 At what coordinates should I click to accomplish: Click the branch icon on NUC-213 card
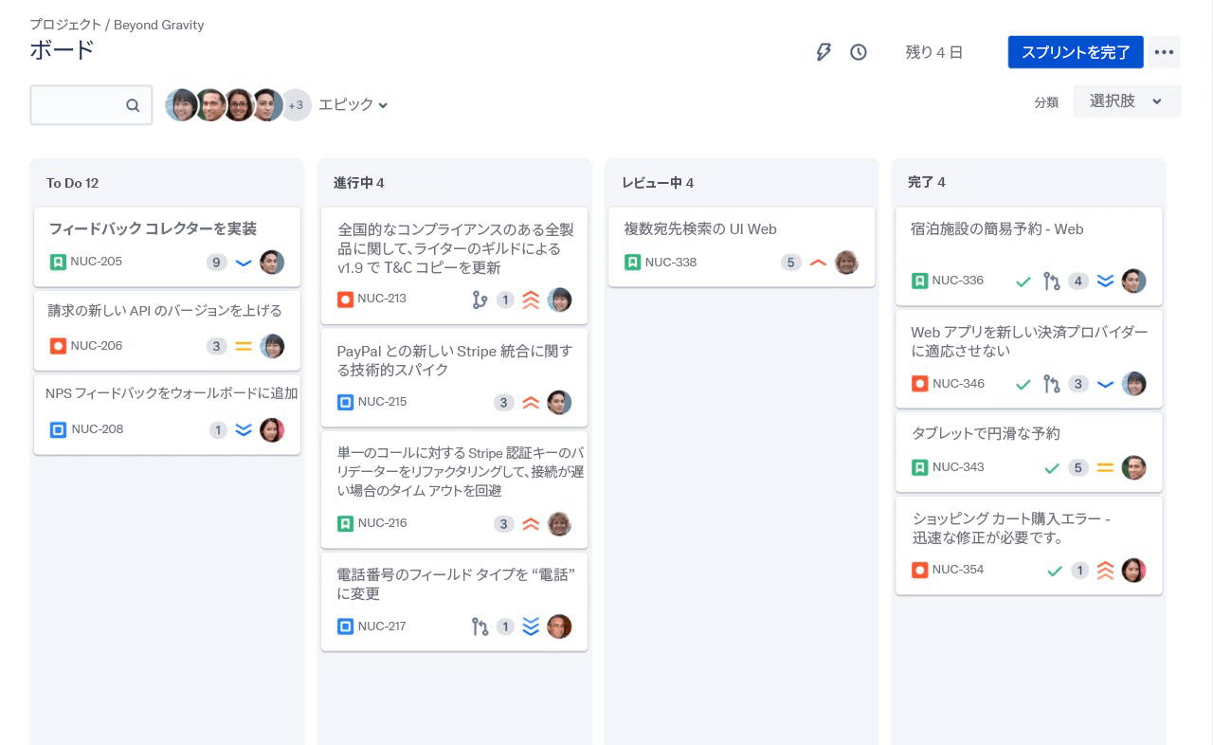click(x=480, y=300)
